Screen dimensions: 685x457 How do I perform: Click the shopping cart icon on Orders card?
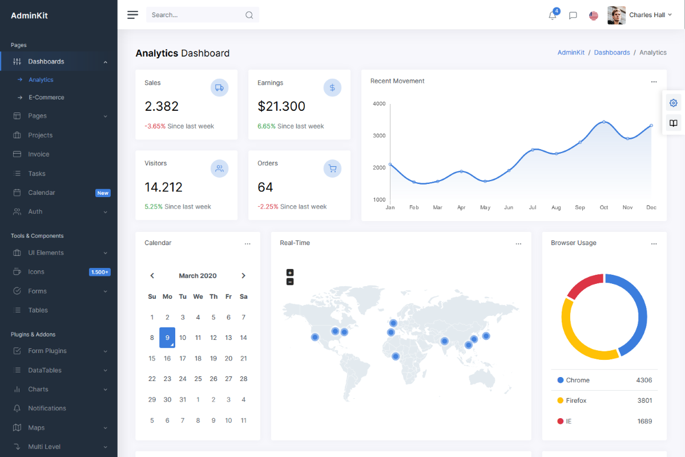[332, 168]
